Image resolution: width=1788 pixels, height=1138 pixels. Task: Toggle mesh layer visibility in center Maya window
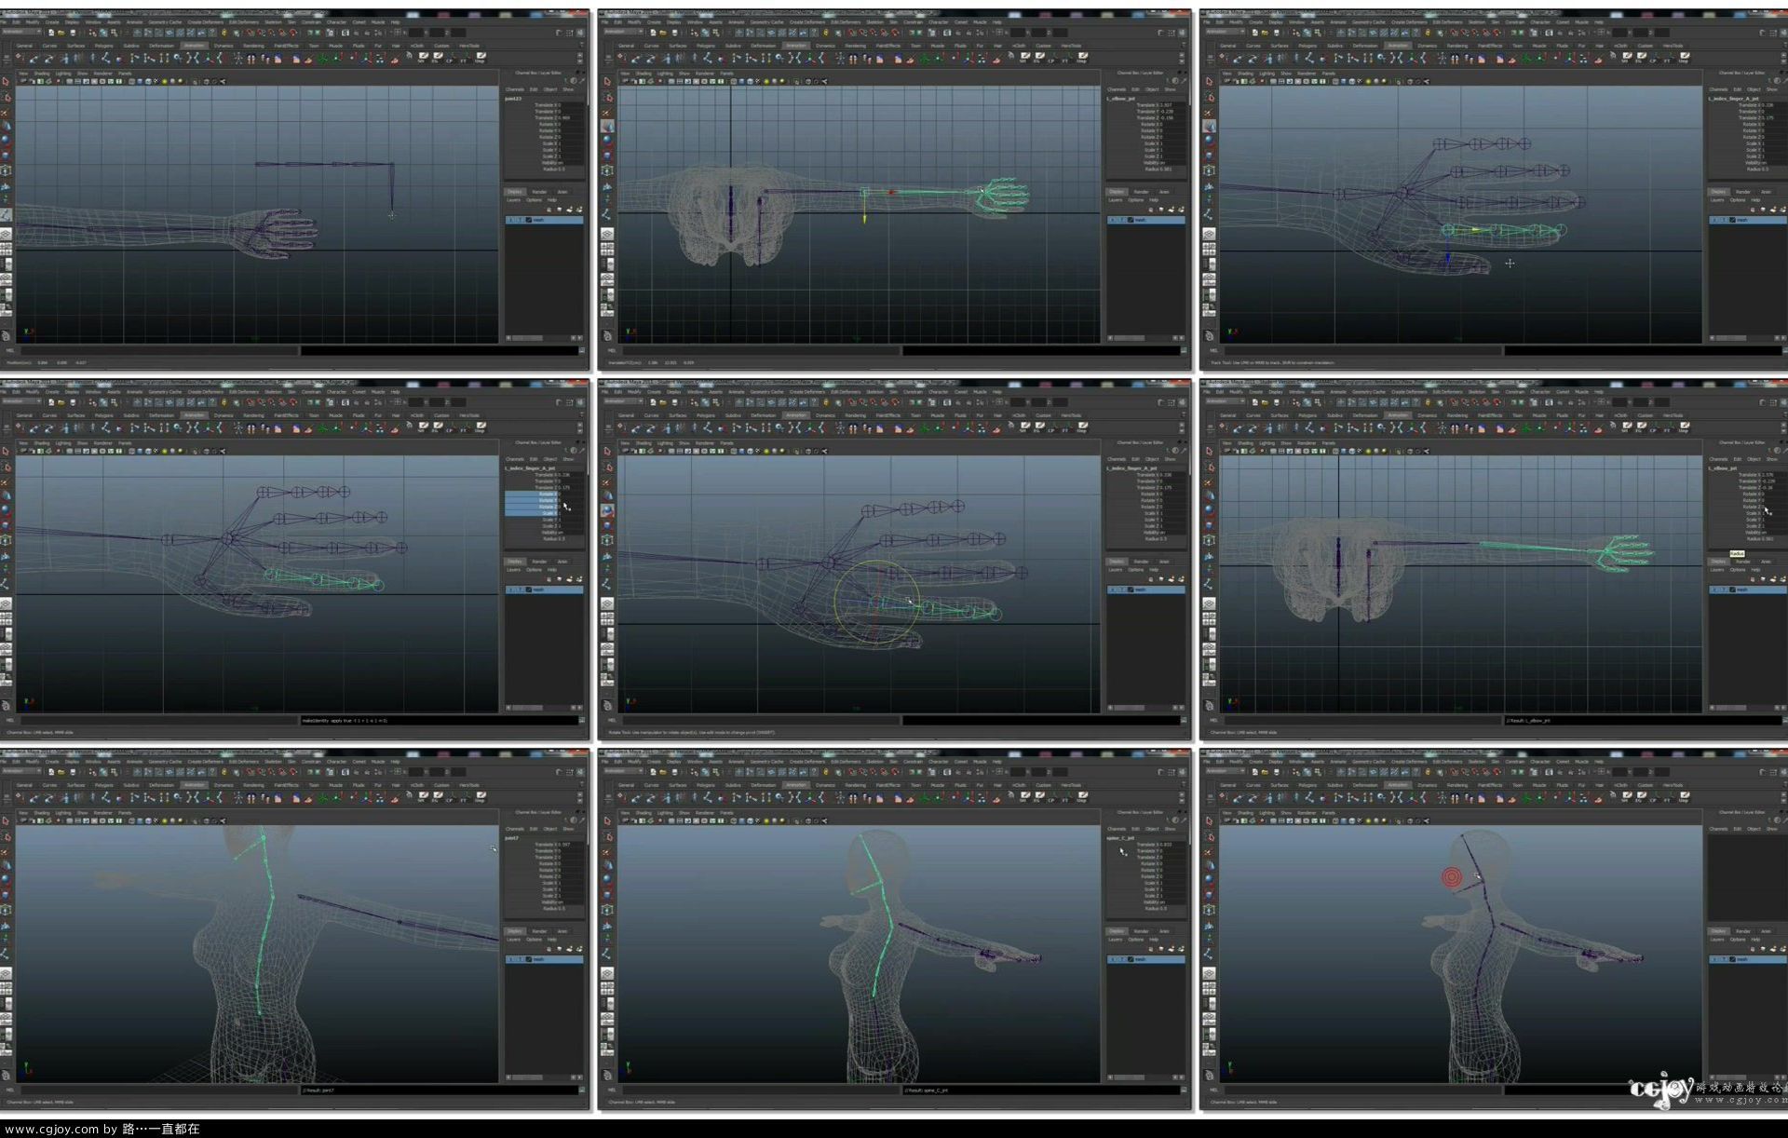[1113, 589]
